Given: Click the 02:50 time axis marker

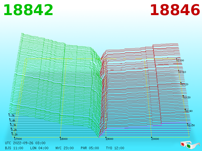Looking at the screenshot, I should point(191,125).
